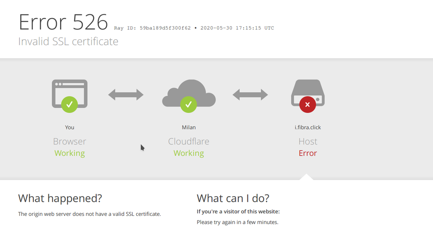Image resolution: width=433 pixels, height=229 pixels.
Task: Click the 'You' label
Action: (70, 127)
